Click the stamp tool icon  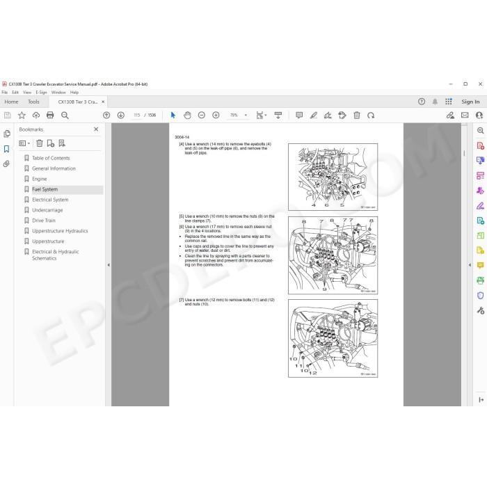(x=342, y=115)
